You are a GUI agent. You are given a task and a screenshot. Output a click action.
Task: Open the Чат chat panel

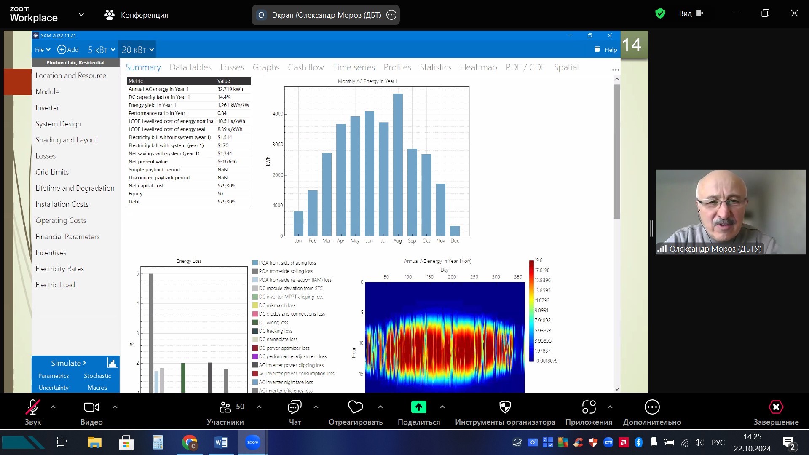295,407
